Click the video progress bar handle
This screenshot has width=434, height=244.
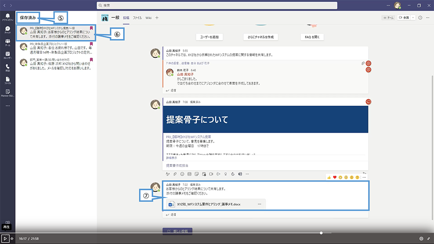(x=321, y=233)
